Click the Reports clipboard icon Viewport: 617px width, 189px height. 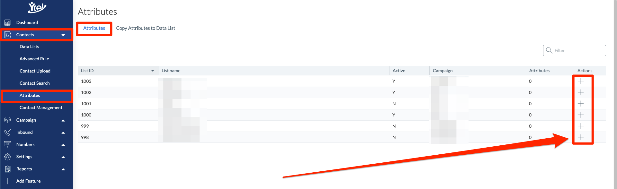7,169
